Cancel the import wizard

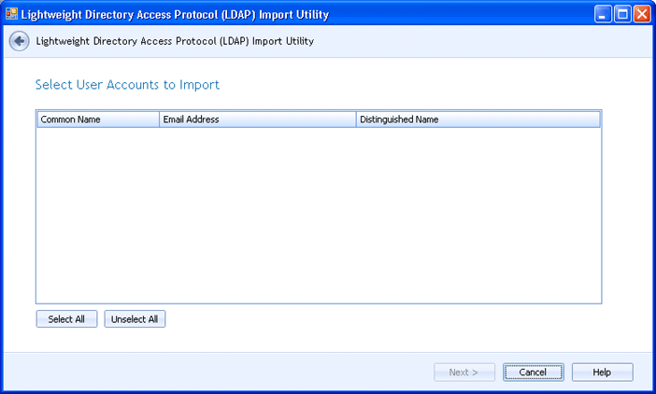[x=533, y=372]
